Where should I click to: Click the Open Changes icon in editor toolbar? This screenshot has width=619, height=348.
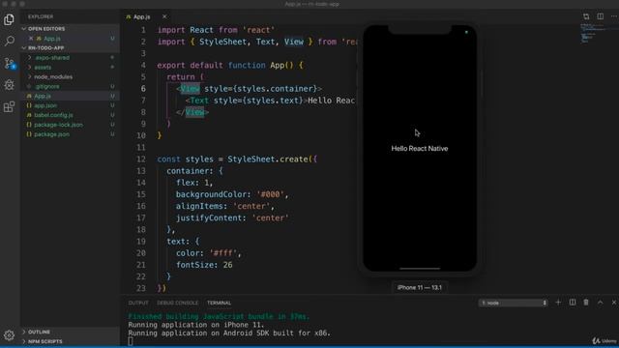(586, 16)
